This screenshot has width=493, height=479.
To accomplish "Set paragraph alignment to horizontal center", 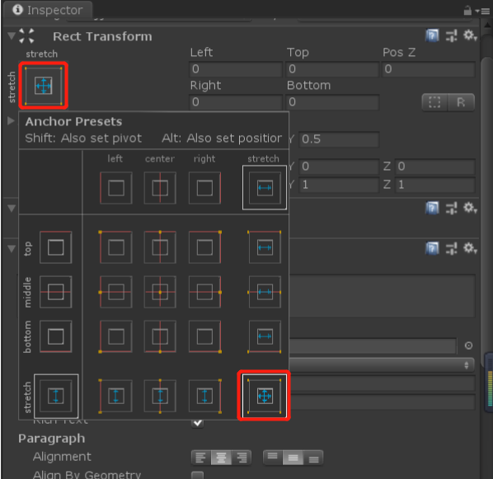I will coord(221,458).
